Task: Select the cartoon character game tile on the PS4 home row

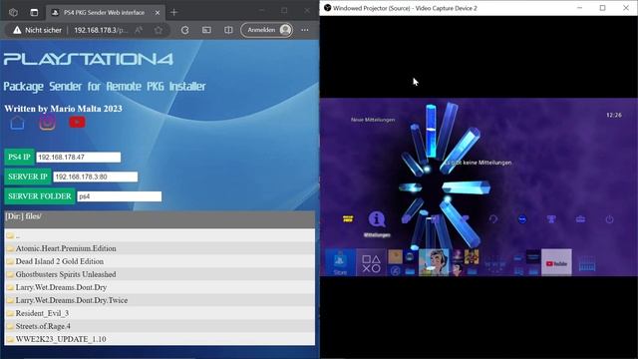Action: click(x=434, y=263)
